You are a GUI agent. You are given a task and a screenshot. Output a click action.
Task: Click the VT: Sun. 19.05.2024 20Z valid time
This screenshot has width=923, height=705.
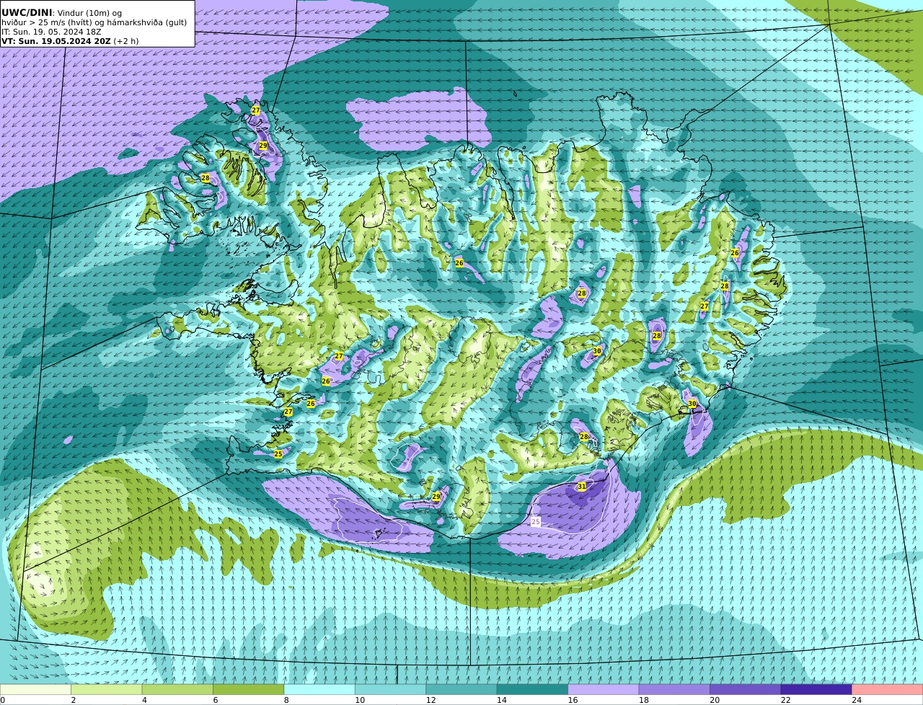click(56, 41)
